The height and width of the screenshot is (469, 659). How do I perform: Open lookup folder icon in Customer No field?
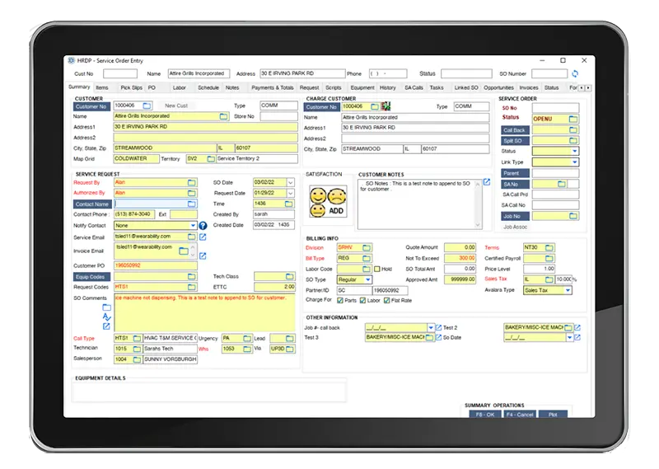[x=147, y=106]
